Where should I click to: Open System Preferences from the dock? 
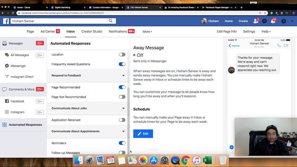[164, 161]
